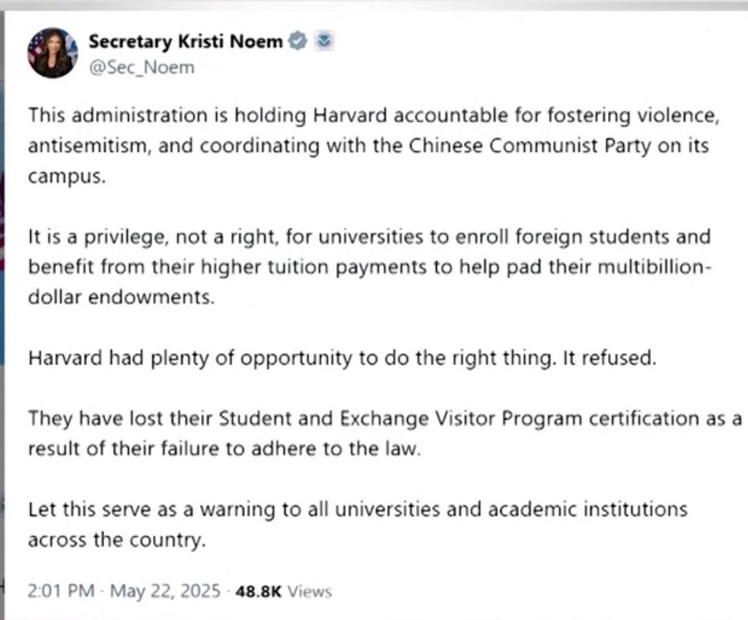Open Kristi Noem's profile avatar photo
Viewport: 748px width, 620px height.
point(53,53)
